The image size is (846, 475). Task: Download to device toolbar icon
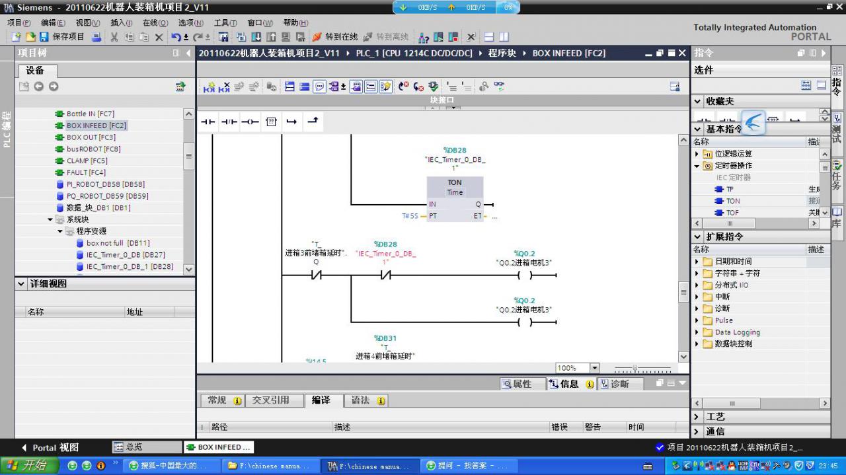pos(256,37)
